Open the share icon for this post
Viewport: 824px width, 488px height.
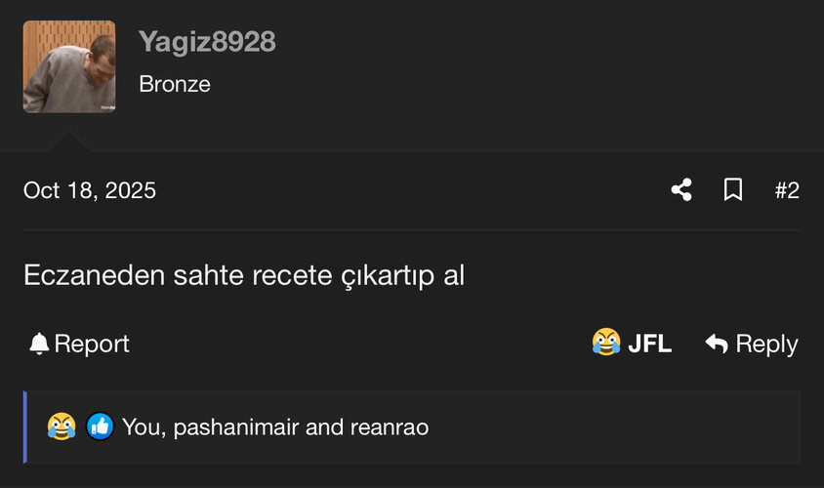point(681,189)
